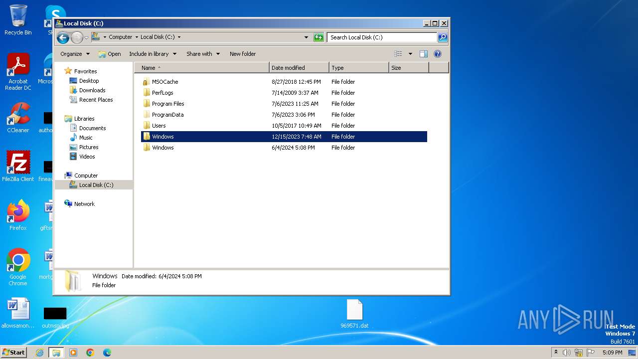
Task: Open the address bar history dropdown
Action: point(306,37)
